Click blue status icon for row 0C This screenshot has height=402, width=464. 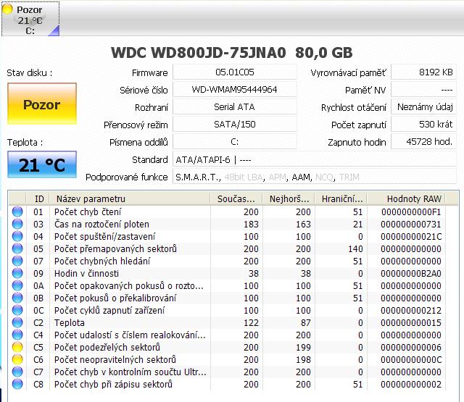17,310
